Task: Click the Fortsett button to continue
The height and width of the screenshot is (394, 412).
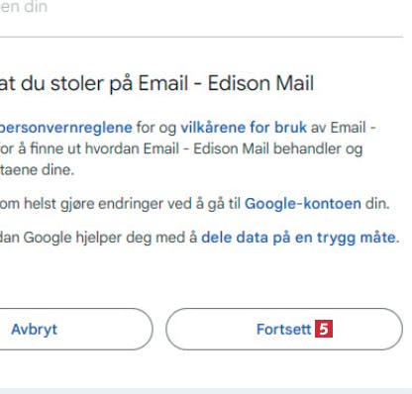Action: [284, 329]
